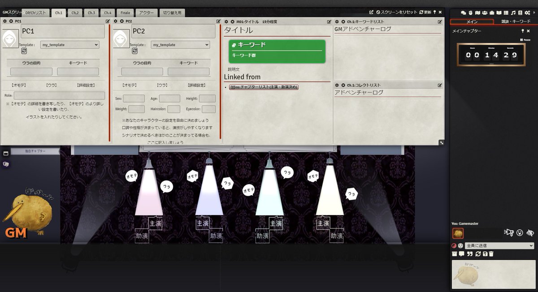The height and width of the screenshot is (292, 538).
Task: Switch to the OP/Chリスト tab
Action: point(35,13)
